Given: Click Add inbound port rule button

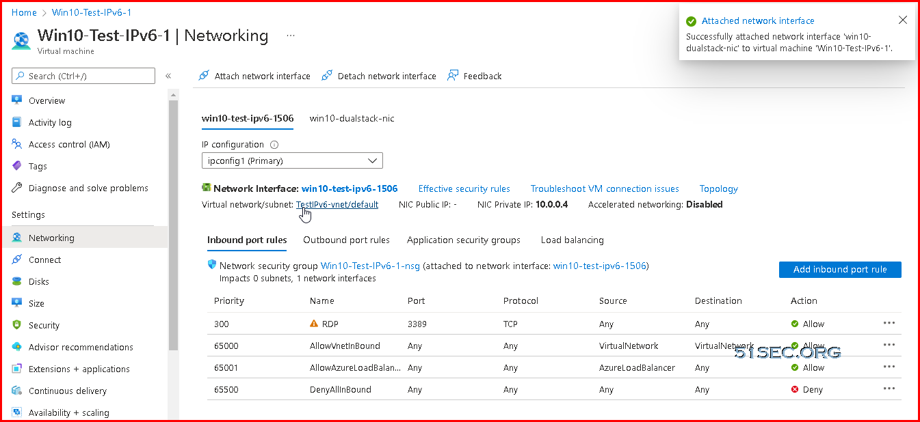Looking at the screenshot, I should [840, 270].
